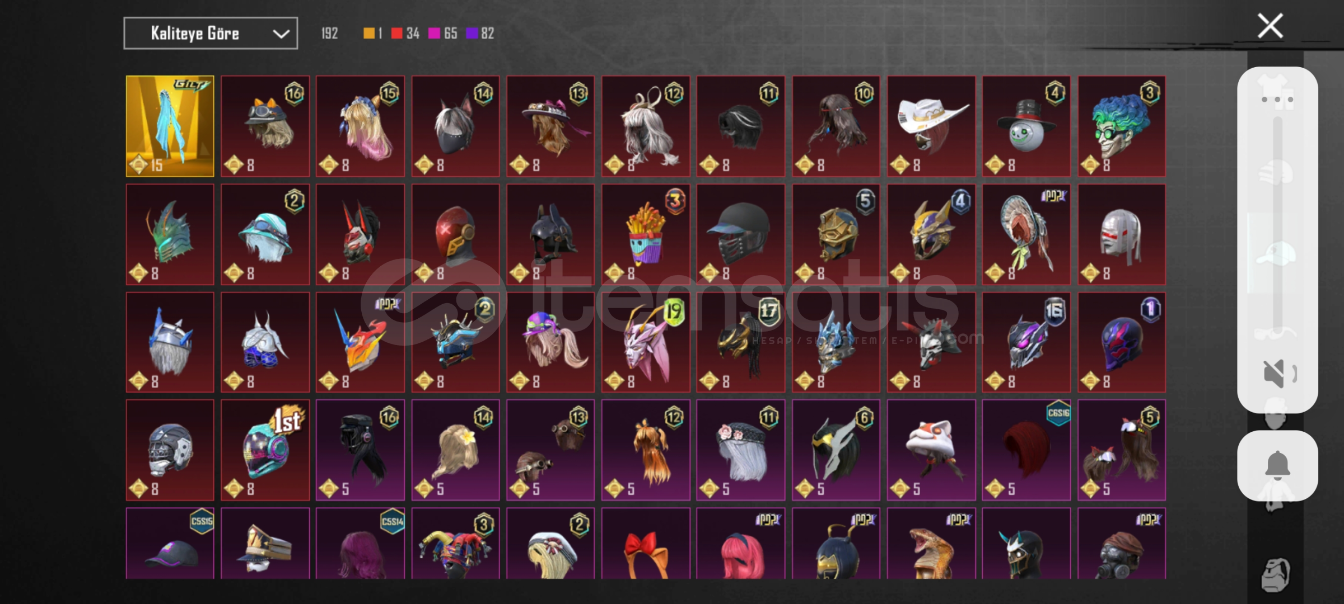
Task: Open the Kaliteye Göre sort dropdown
Action: tap(211, 34)
